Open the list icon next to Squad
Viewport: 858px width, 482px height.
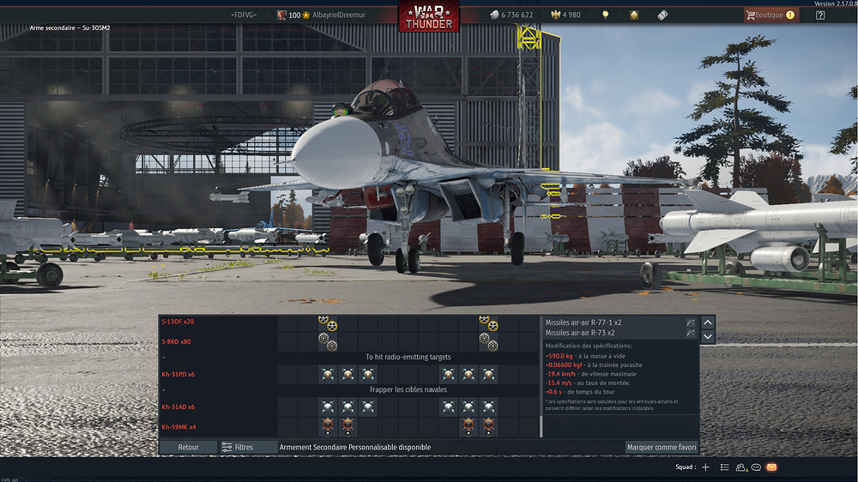(x=724, y=467)
